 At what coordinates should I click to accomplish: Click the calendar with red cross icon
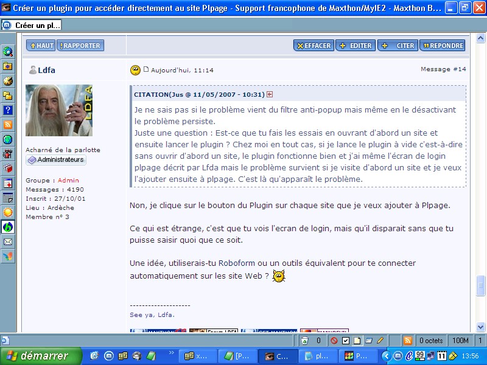click(x=8, y=183)
